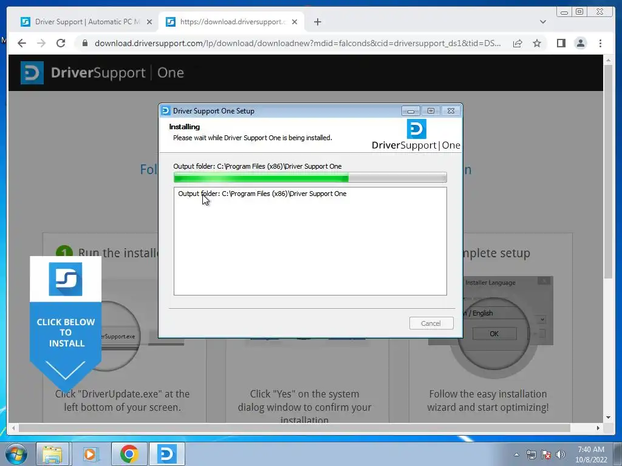622x466 pixels.
Task: View site security lock info
Action: coord(85,43)
